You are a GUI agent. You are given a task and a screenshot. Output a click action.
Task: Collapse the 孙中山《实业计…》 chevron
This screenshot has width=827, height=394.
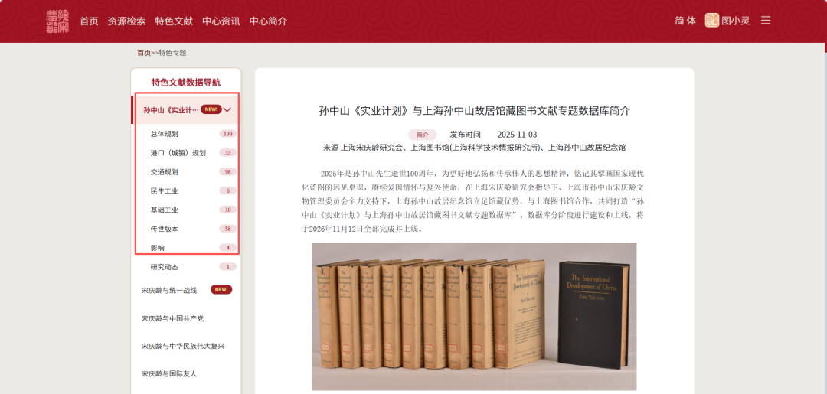pos(228,109)
